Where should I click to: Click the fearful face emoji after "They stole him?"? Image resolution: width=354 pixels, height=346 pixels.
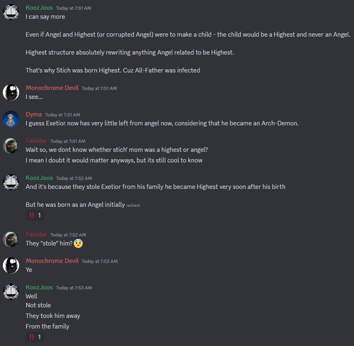click(x=79, y=243)
